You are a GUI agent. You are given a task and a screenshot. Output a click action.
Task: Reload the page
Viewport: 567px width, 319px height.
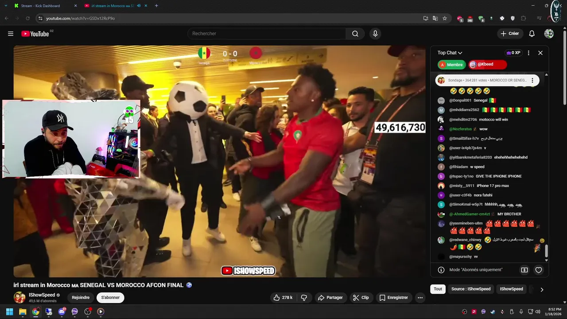(x=27, y=18)
